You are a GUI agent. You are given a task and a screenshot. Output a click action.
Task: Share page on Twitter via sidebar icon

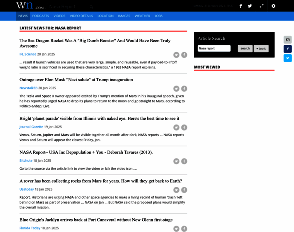[288, 58]
